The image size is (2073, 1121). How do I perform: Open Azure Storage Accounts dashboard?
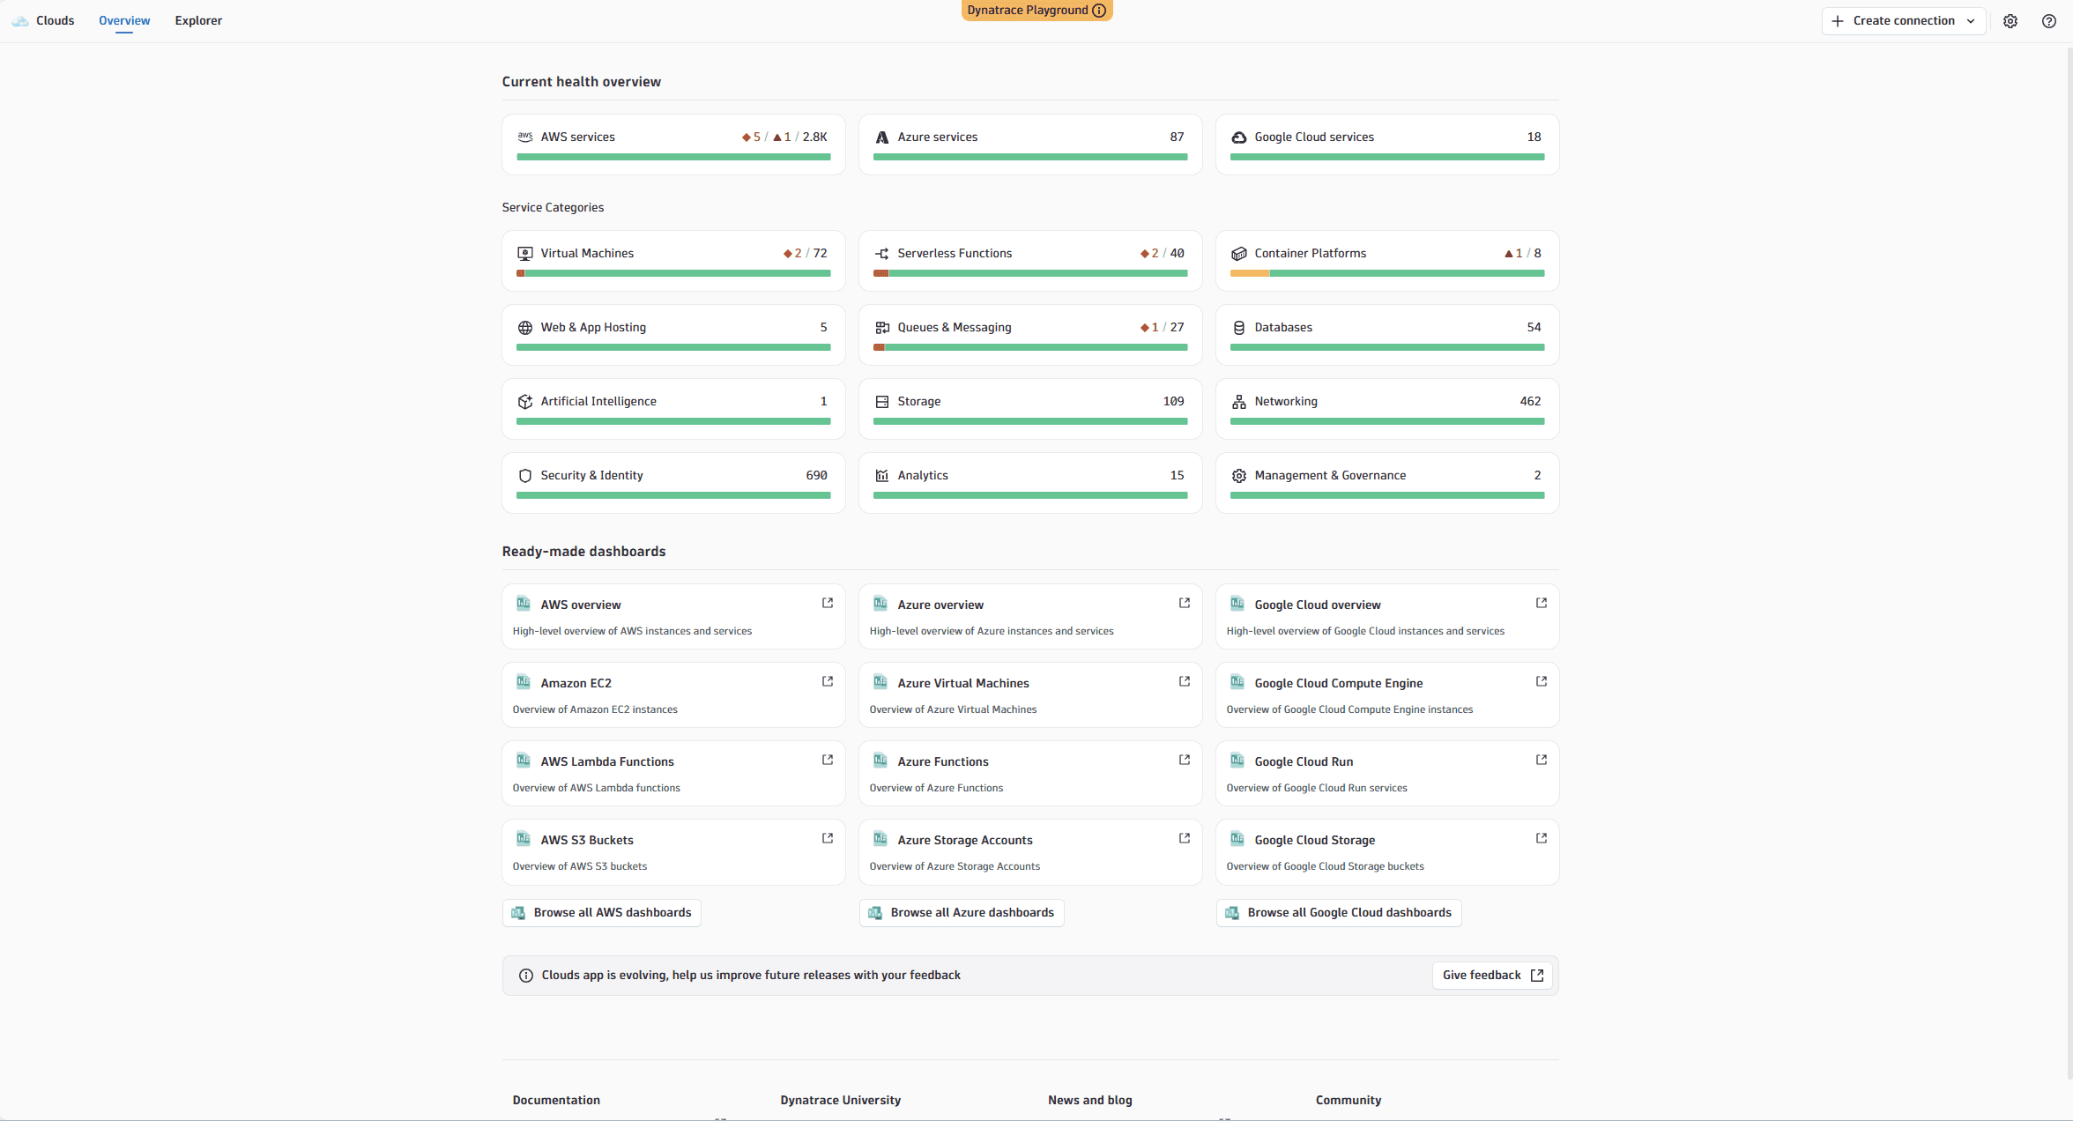(1030, 852)
